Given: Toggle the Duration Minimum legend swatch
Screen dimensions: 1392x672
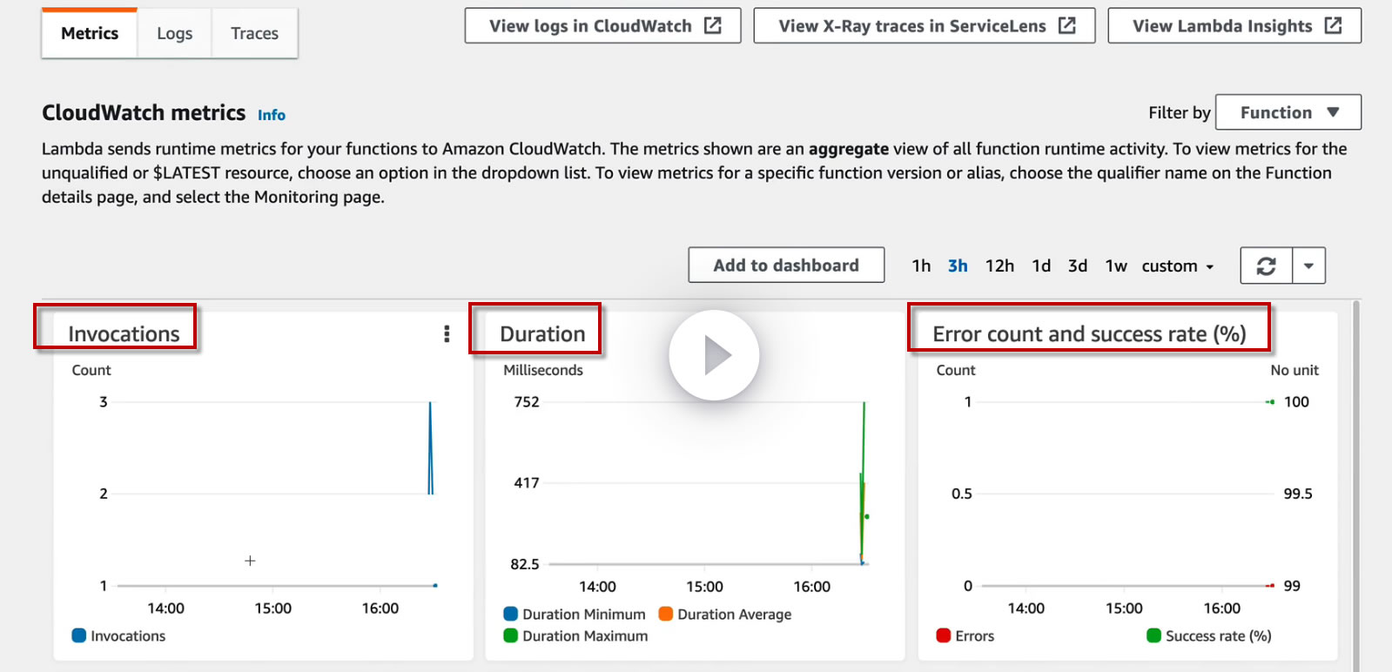Looking at the screenshot, I should point(511,614).
